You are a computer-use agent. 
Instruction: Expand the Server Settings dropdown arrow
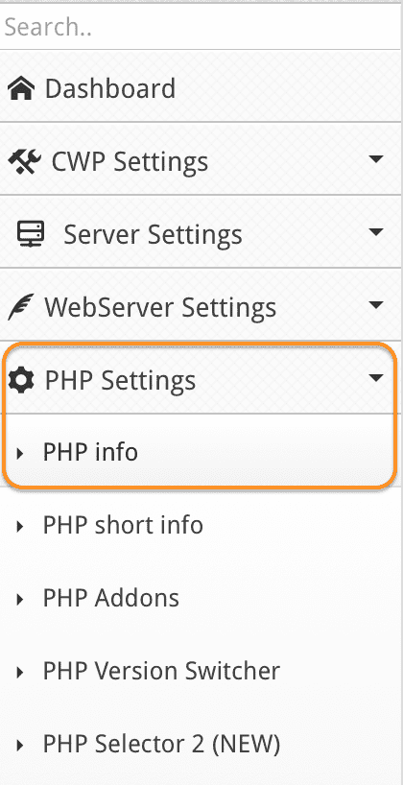point(376,232)
